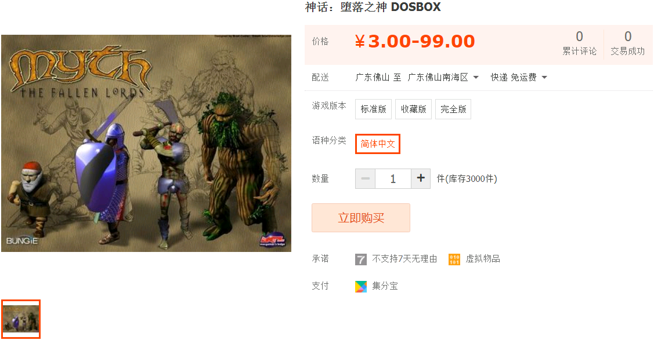The width and height of the screenshot is (654, 340).
Task: Choose the 收藏版 game version
Action: (x=413, y=109)
